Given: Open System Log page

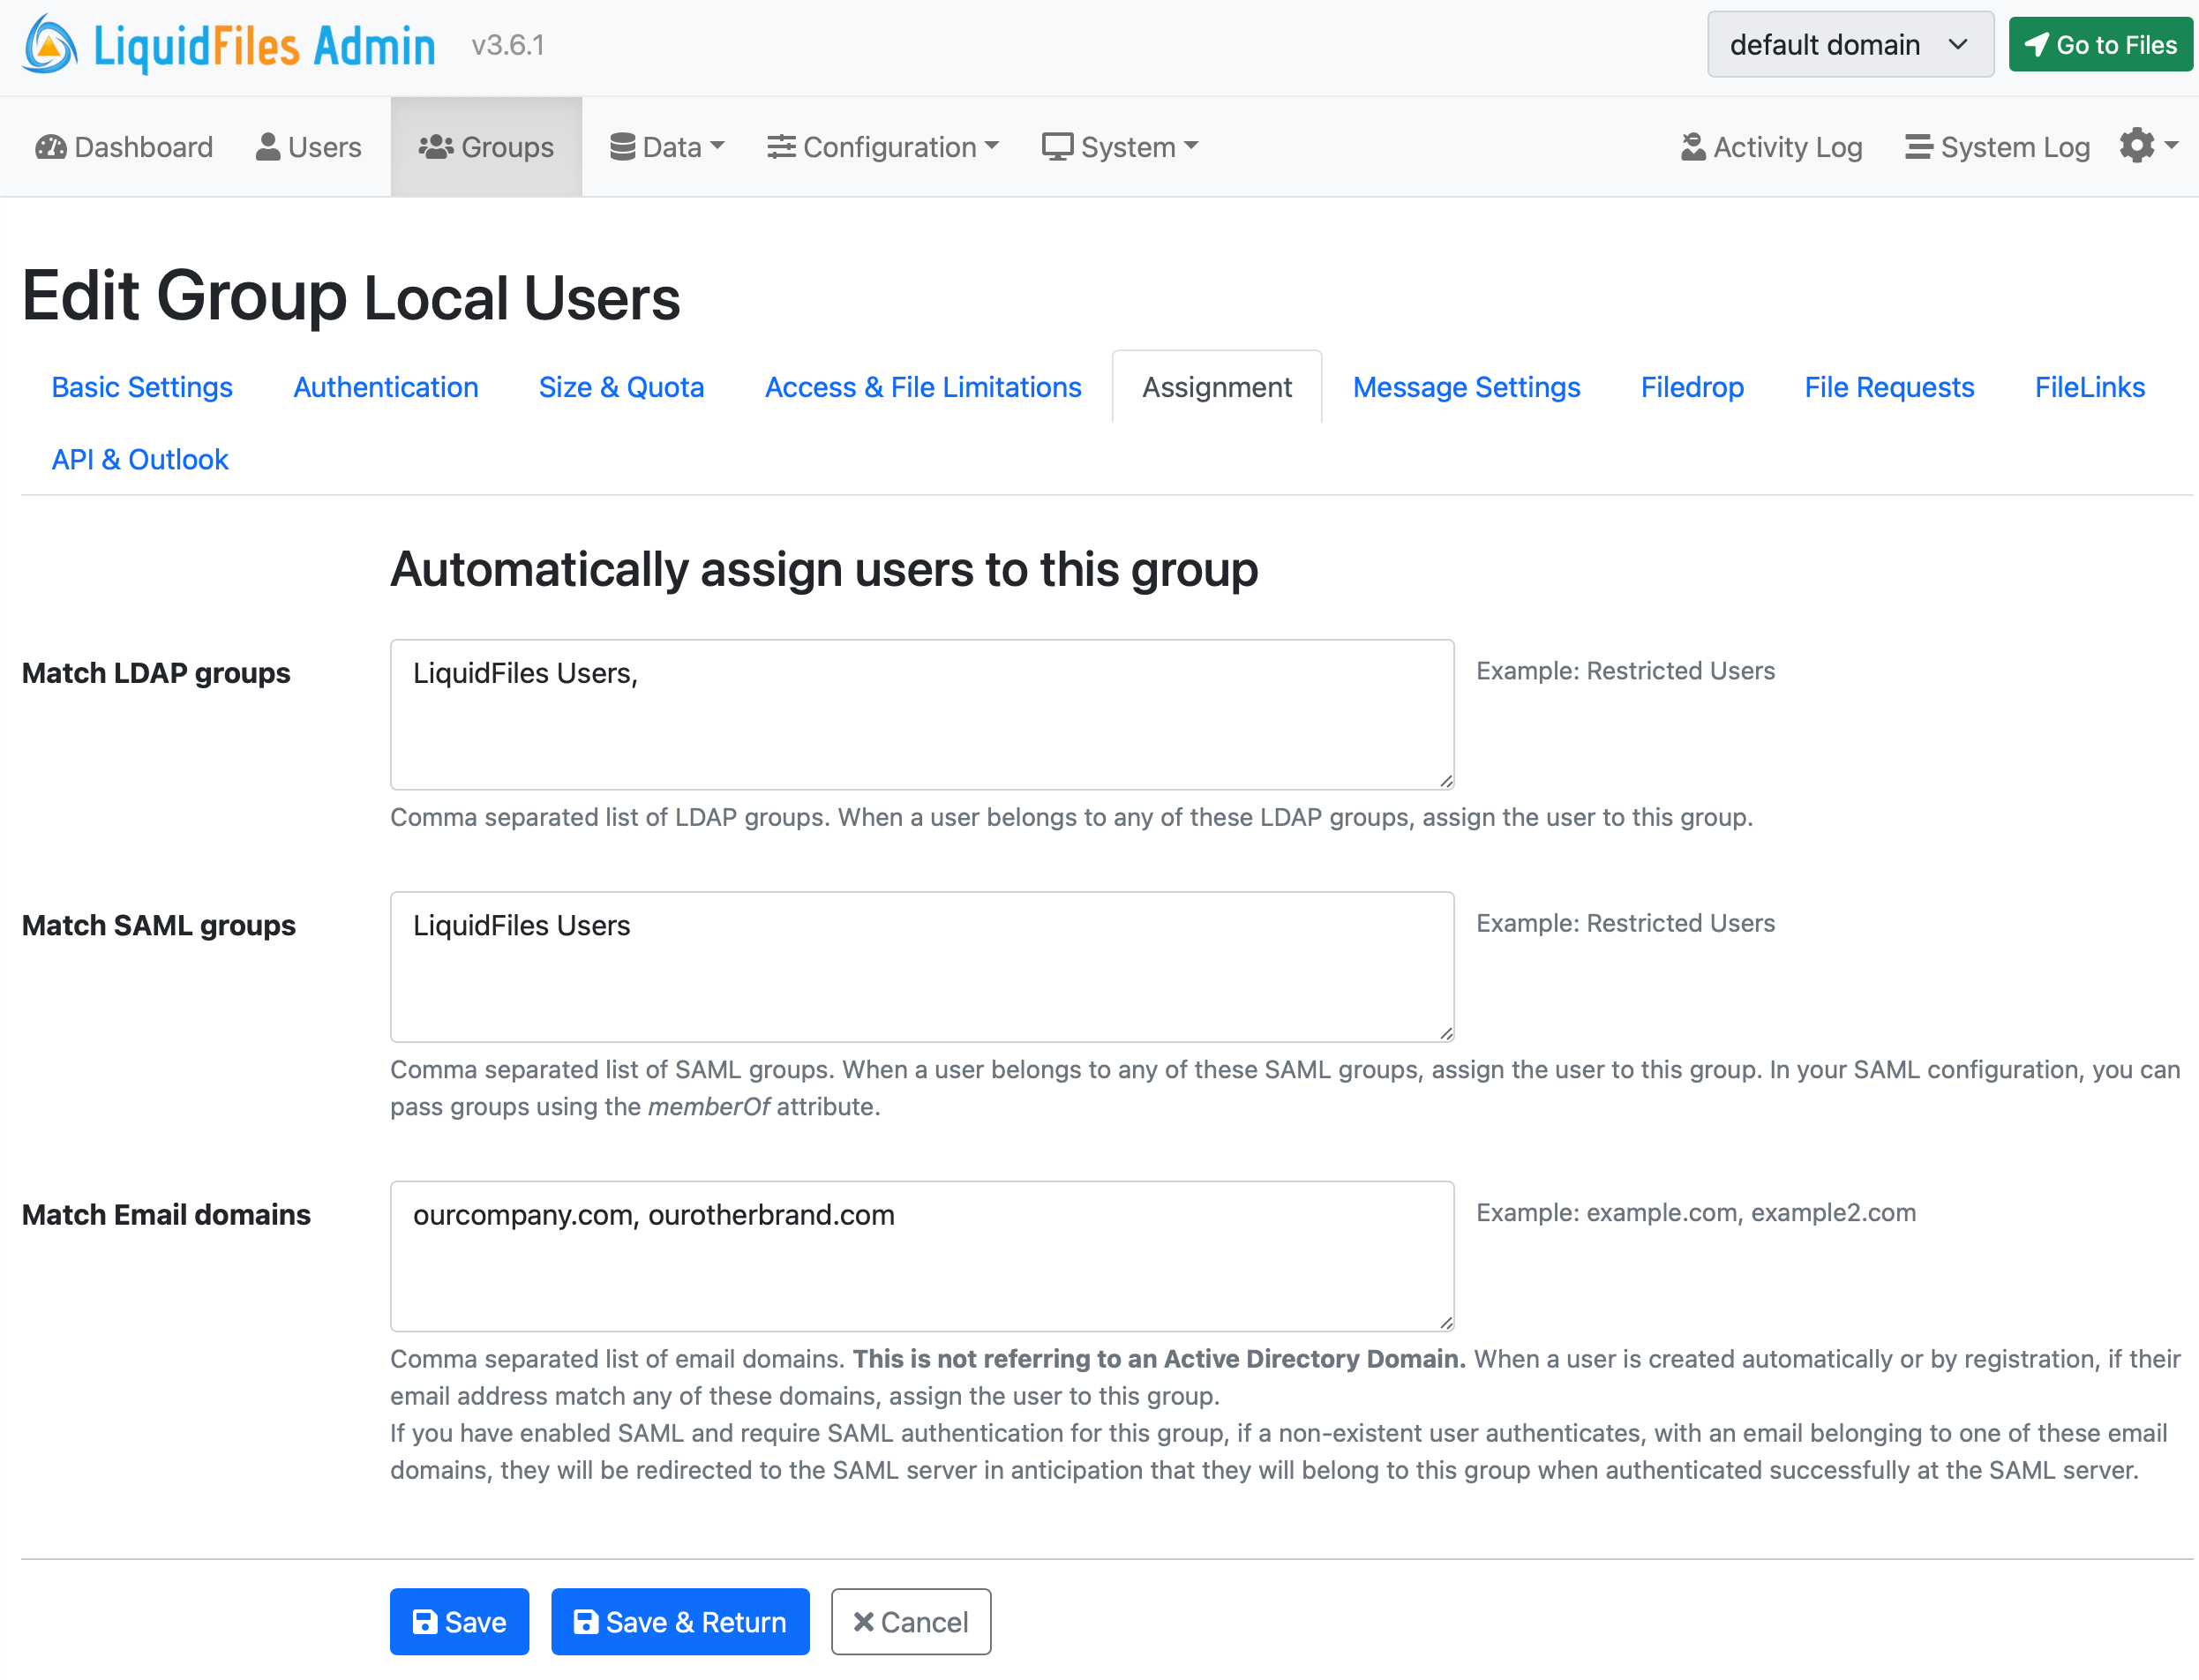Looking at the screenshot, I should tap(1997, 147).
